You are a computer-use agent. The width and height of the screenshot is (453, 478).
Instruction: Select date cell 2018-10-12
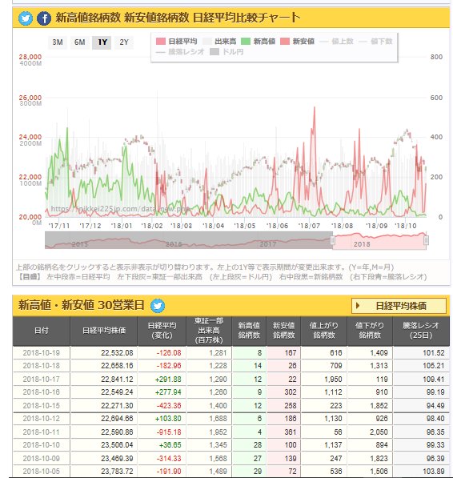[x=42, y=419]
